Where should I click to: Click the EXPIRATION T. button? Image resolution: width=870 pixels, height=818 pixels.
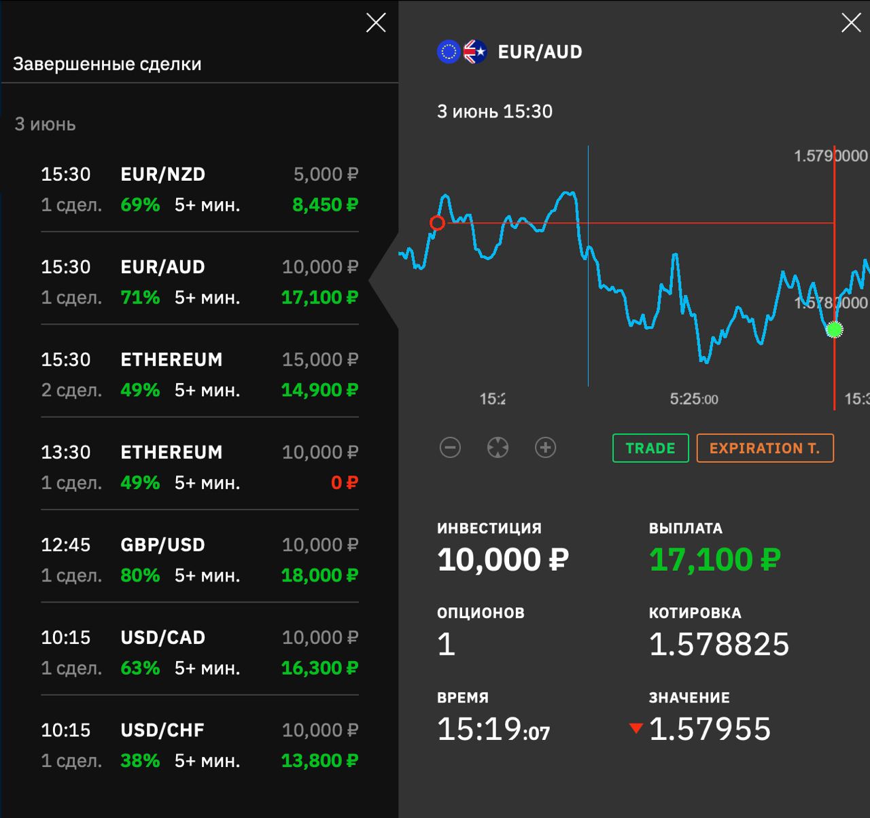coord(765,448)
